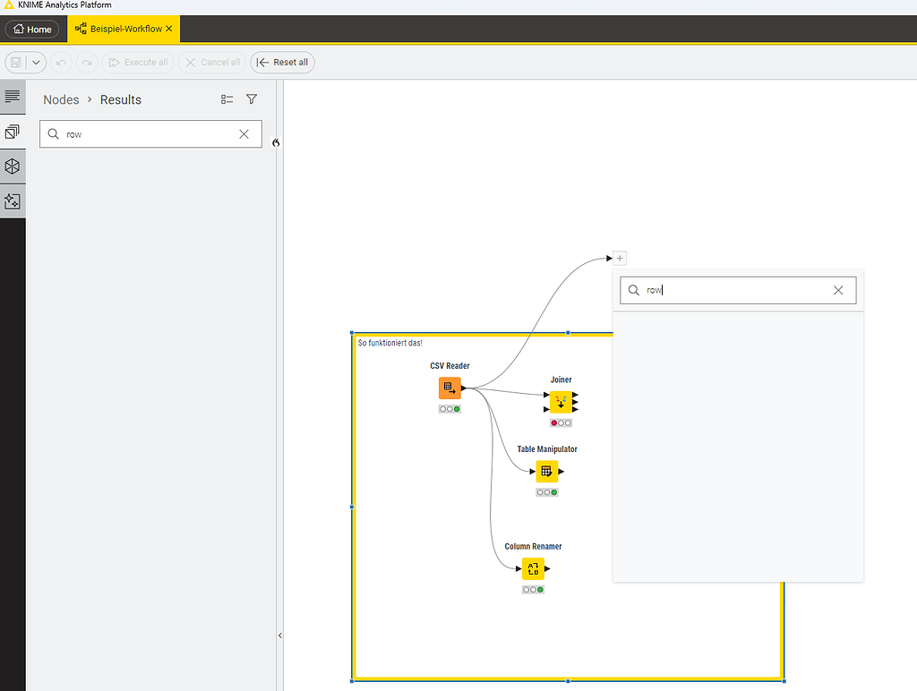Image resolution: width=917 pixels, height=691 pixels.
Task: Click the list display options icon beside the filter
Action: [x=227, y=99]
